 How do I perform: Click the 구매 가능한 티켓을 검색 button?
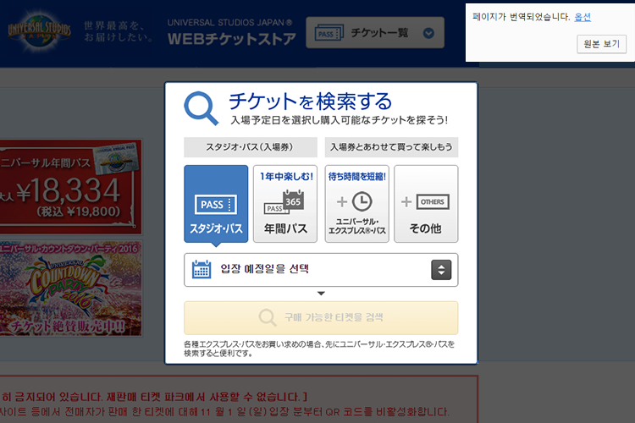click(321, 318)
